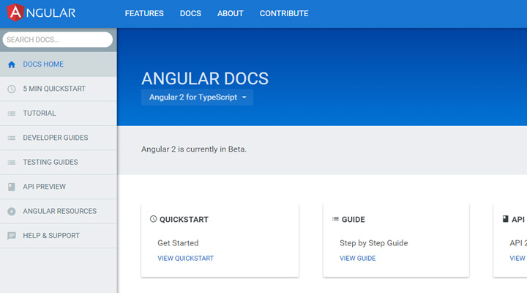Go to the About page
The width and height of the screenshot is (527, 293).
pyautogui.click(x=231, y=13)
